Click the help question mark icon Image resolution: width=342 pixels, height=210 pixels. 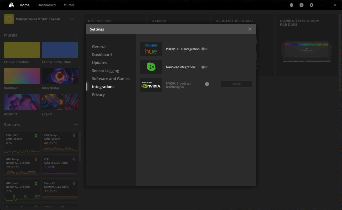point(301,5)
